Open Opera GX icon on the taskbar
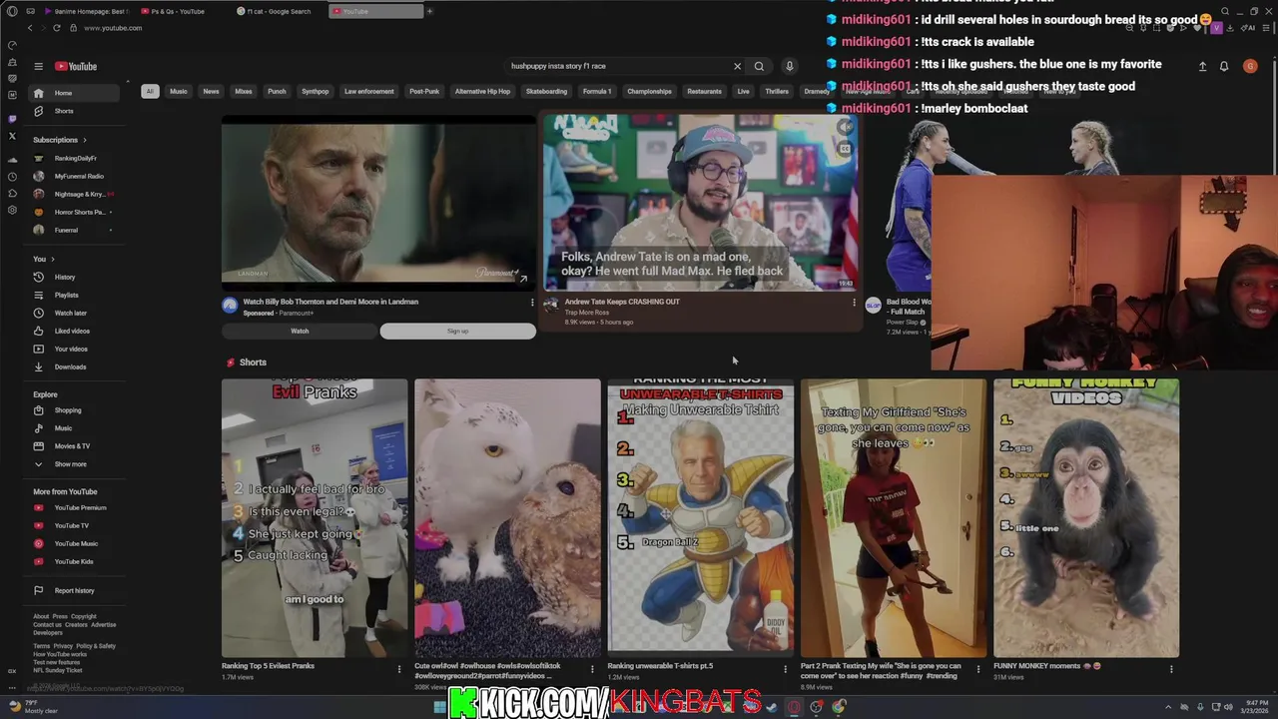Image resolution: width=1278 pixels, height=719 pixels. click(x=794, y=707)
